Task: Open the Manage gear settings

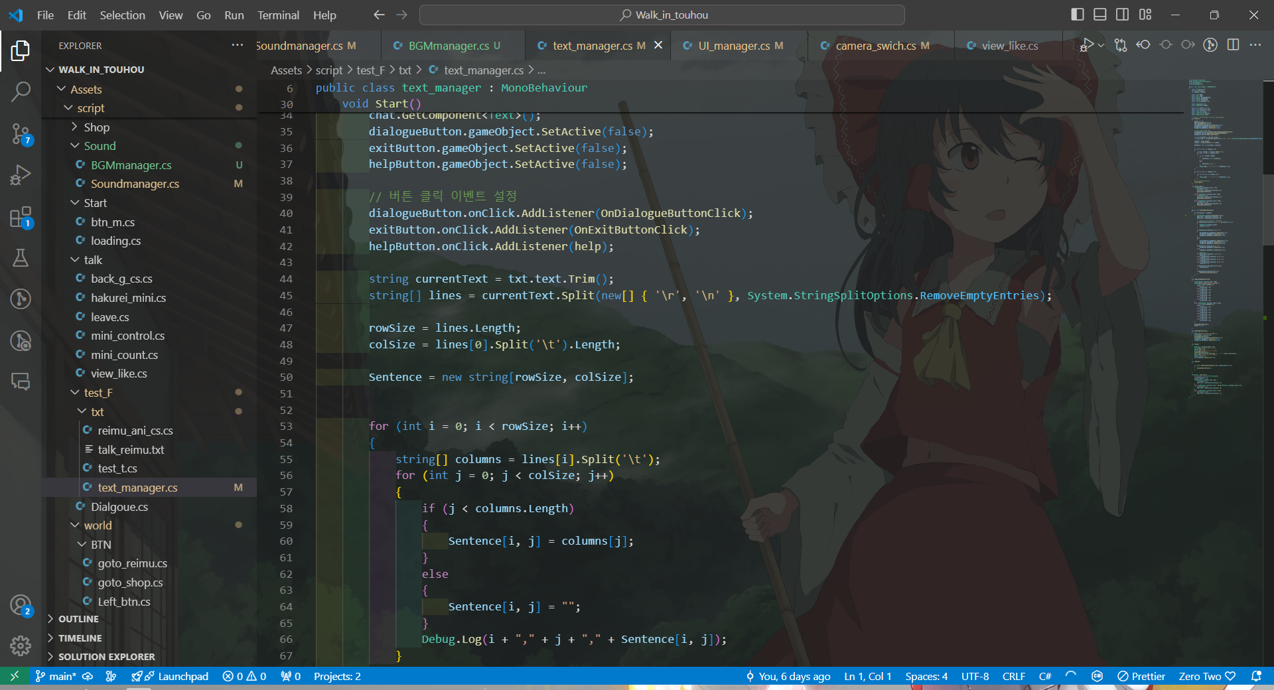Action: click(21, 646)
